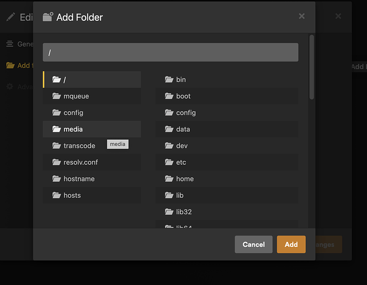367x285 pixels.
Task: Open the data folder
Action: pos(227,129)
